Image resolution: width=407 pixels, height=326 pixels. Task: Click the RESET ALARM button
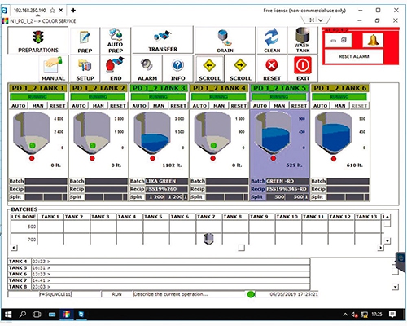tap(353, 56)
